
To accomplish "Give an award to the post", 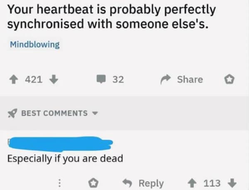I will [229, 79].
